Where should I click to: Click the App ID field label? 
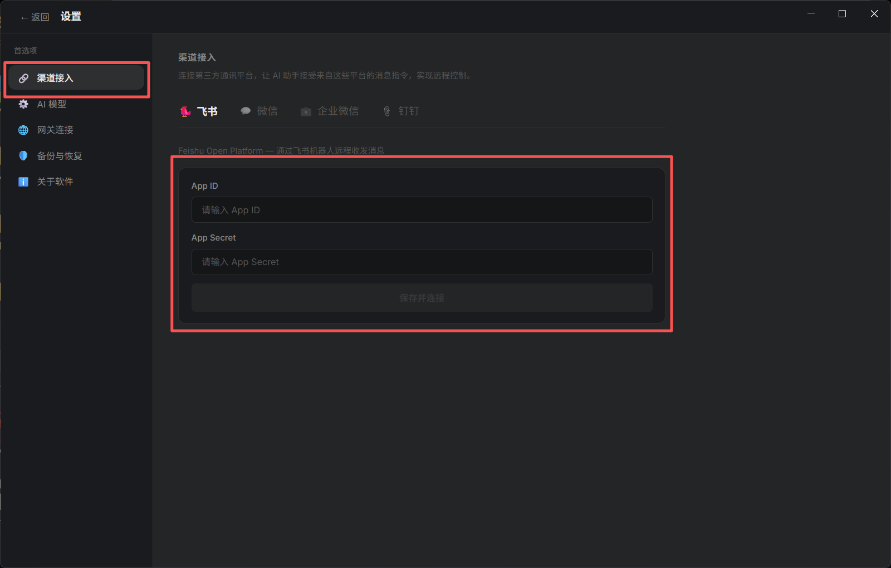pos(204,186)
